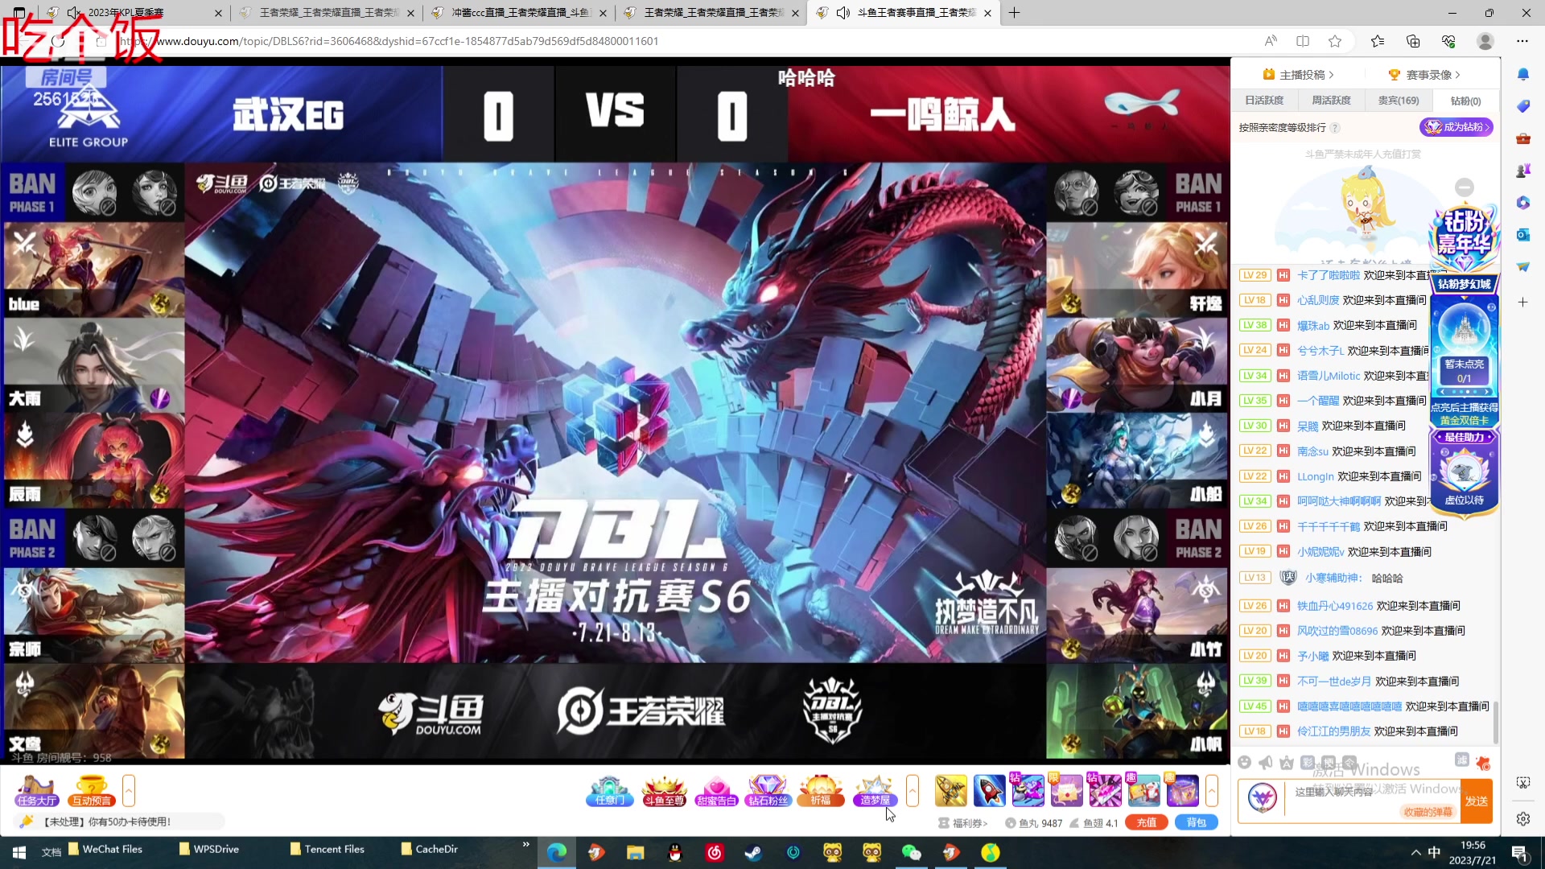The image size is (1545, 869).
Task: Minimize the 钻粉嘉年华 floating widget
Action: coord(1465,187)
